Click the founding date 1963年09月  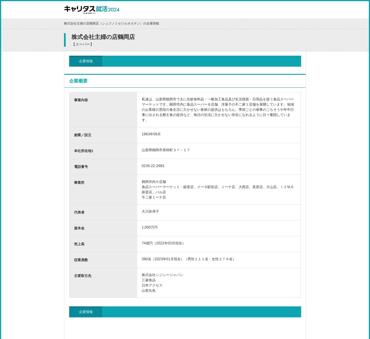point(151,134)
